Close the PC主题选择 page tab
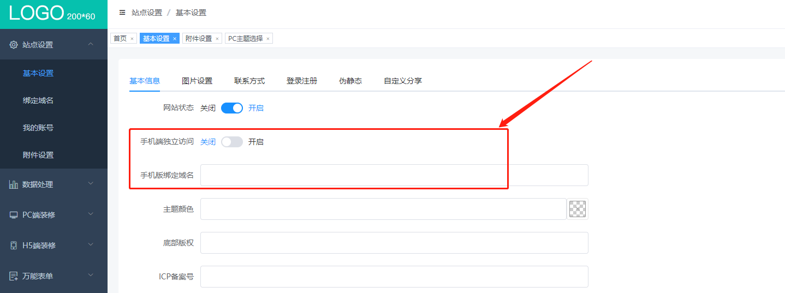 pyautogui.click(x=267, y=39)
